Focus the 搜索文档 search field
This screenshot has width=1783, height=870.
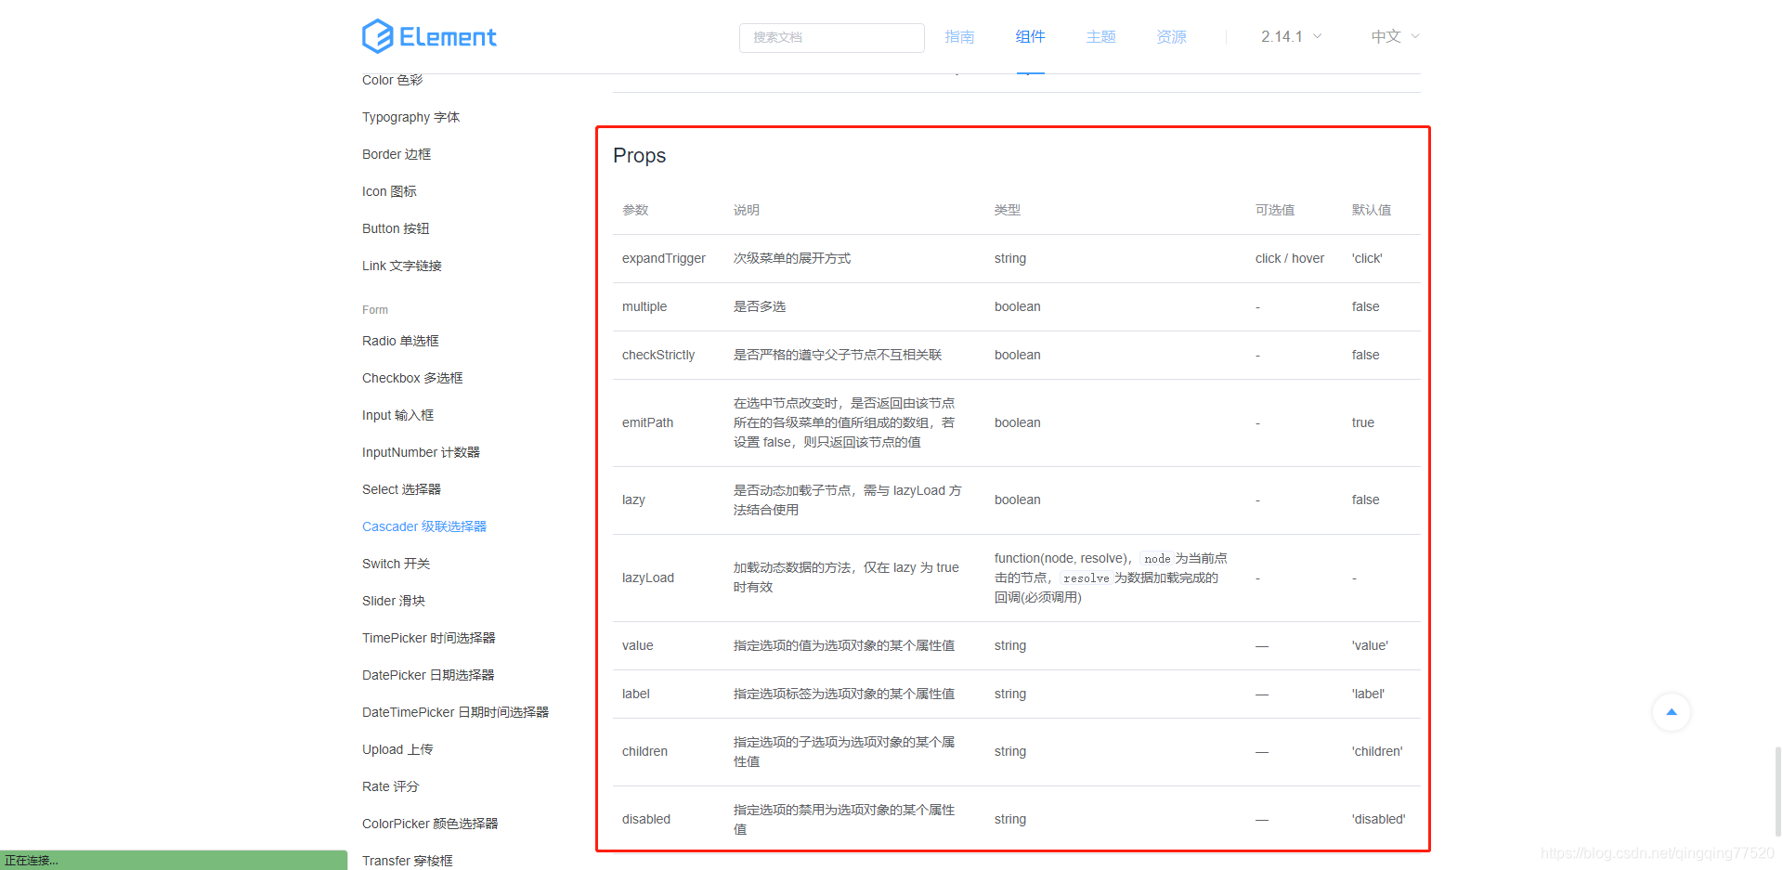point(832,37)
